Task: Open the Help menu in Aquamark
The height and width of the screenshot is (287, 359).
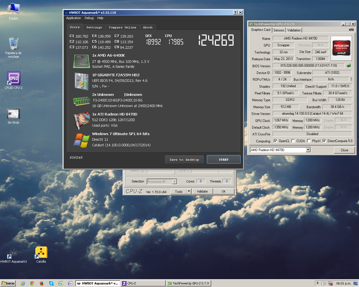Action: tap(100, 18)
